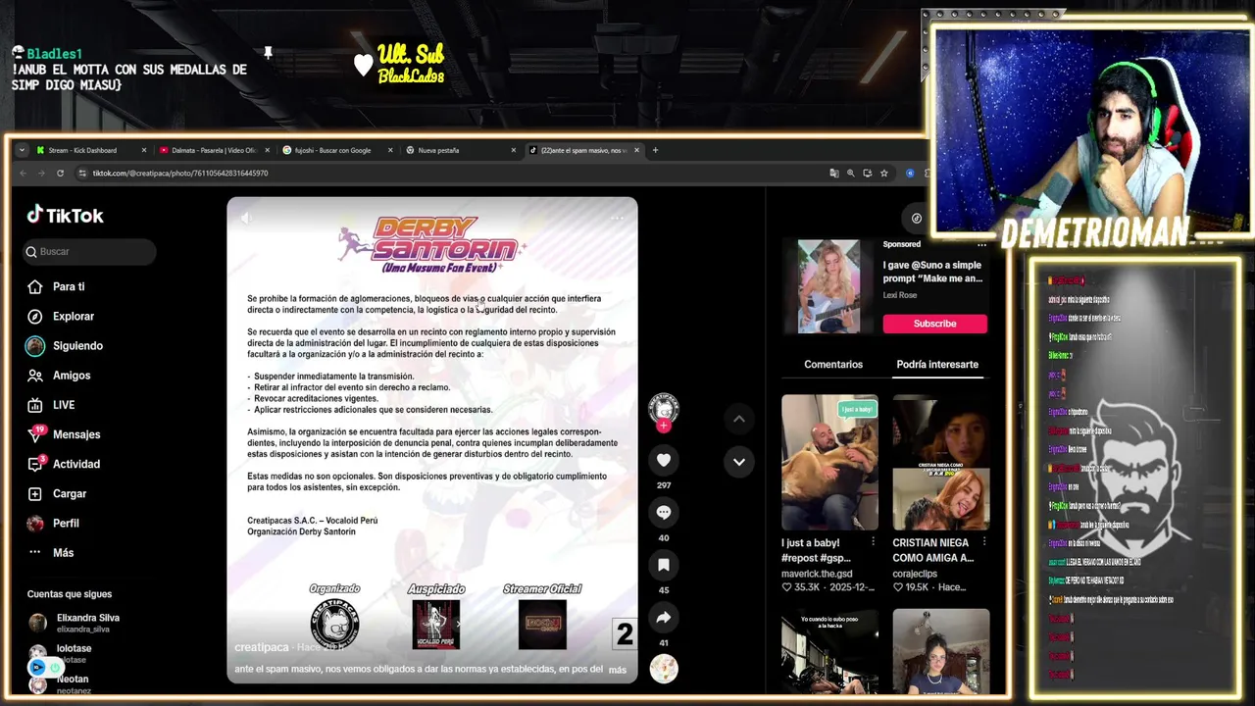Open the music disc below share
The width and height of the screenshot is (1255, 706).
pyautogui.click(x=664, y=669)
